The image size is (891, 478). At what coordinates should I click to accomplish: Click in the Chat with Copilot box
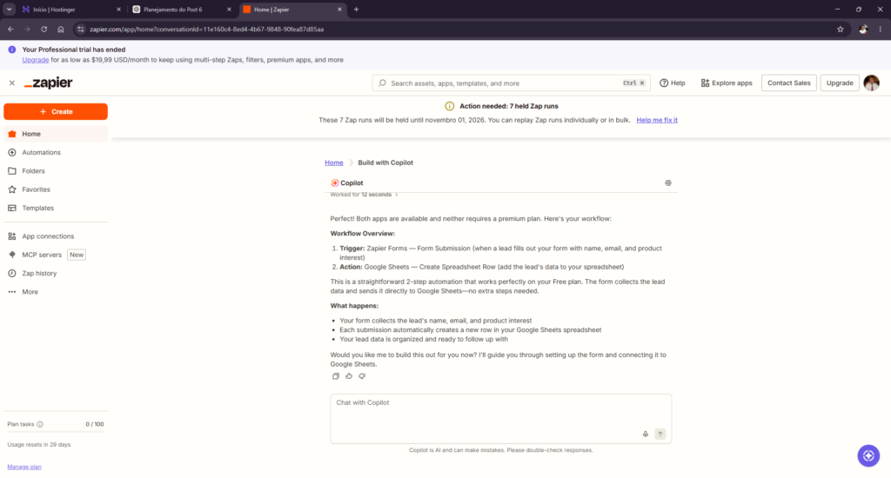point(500,419)
